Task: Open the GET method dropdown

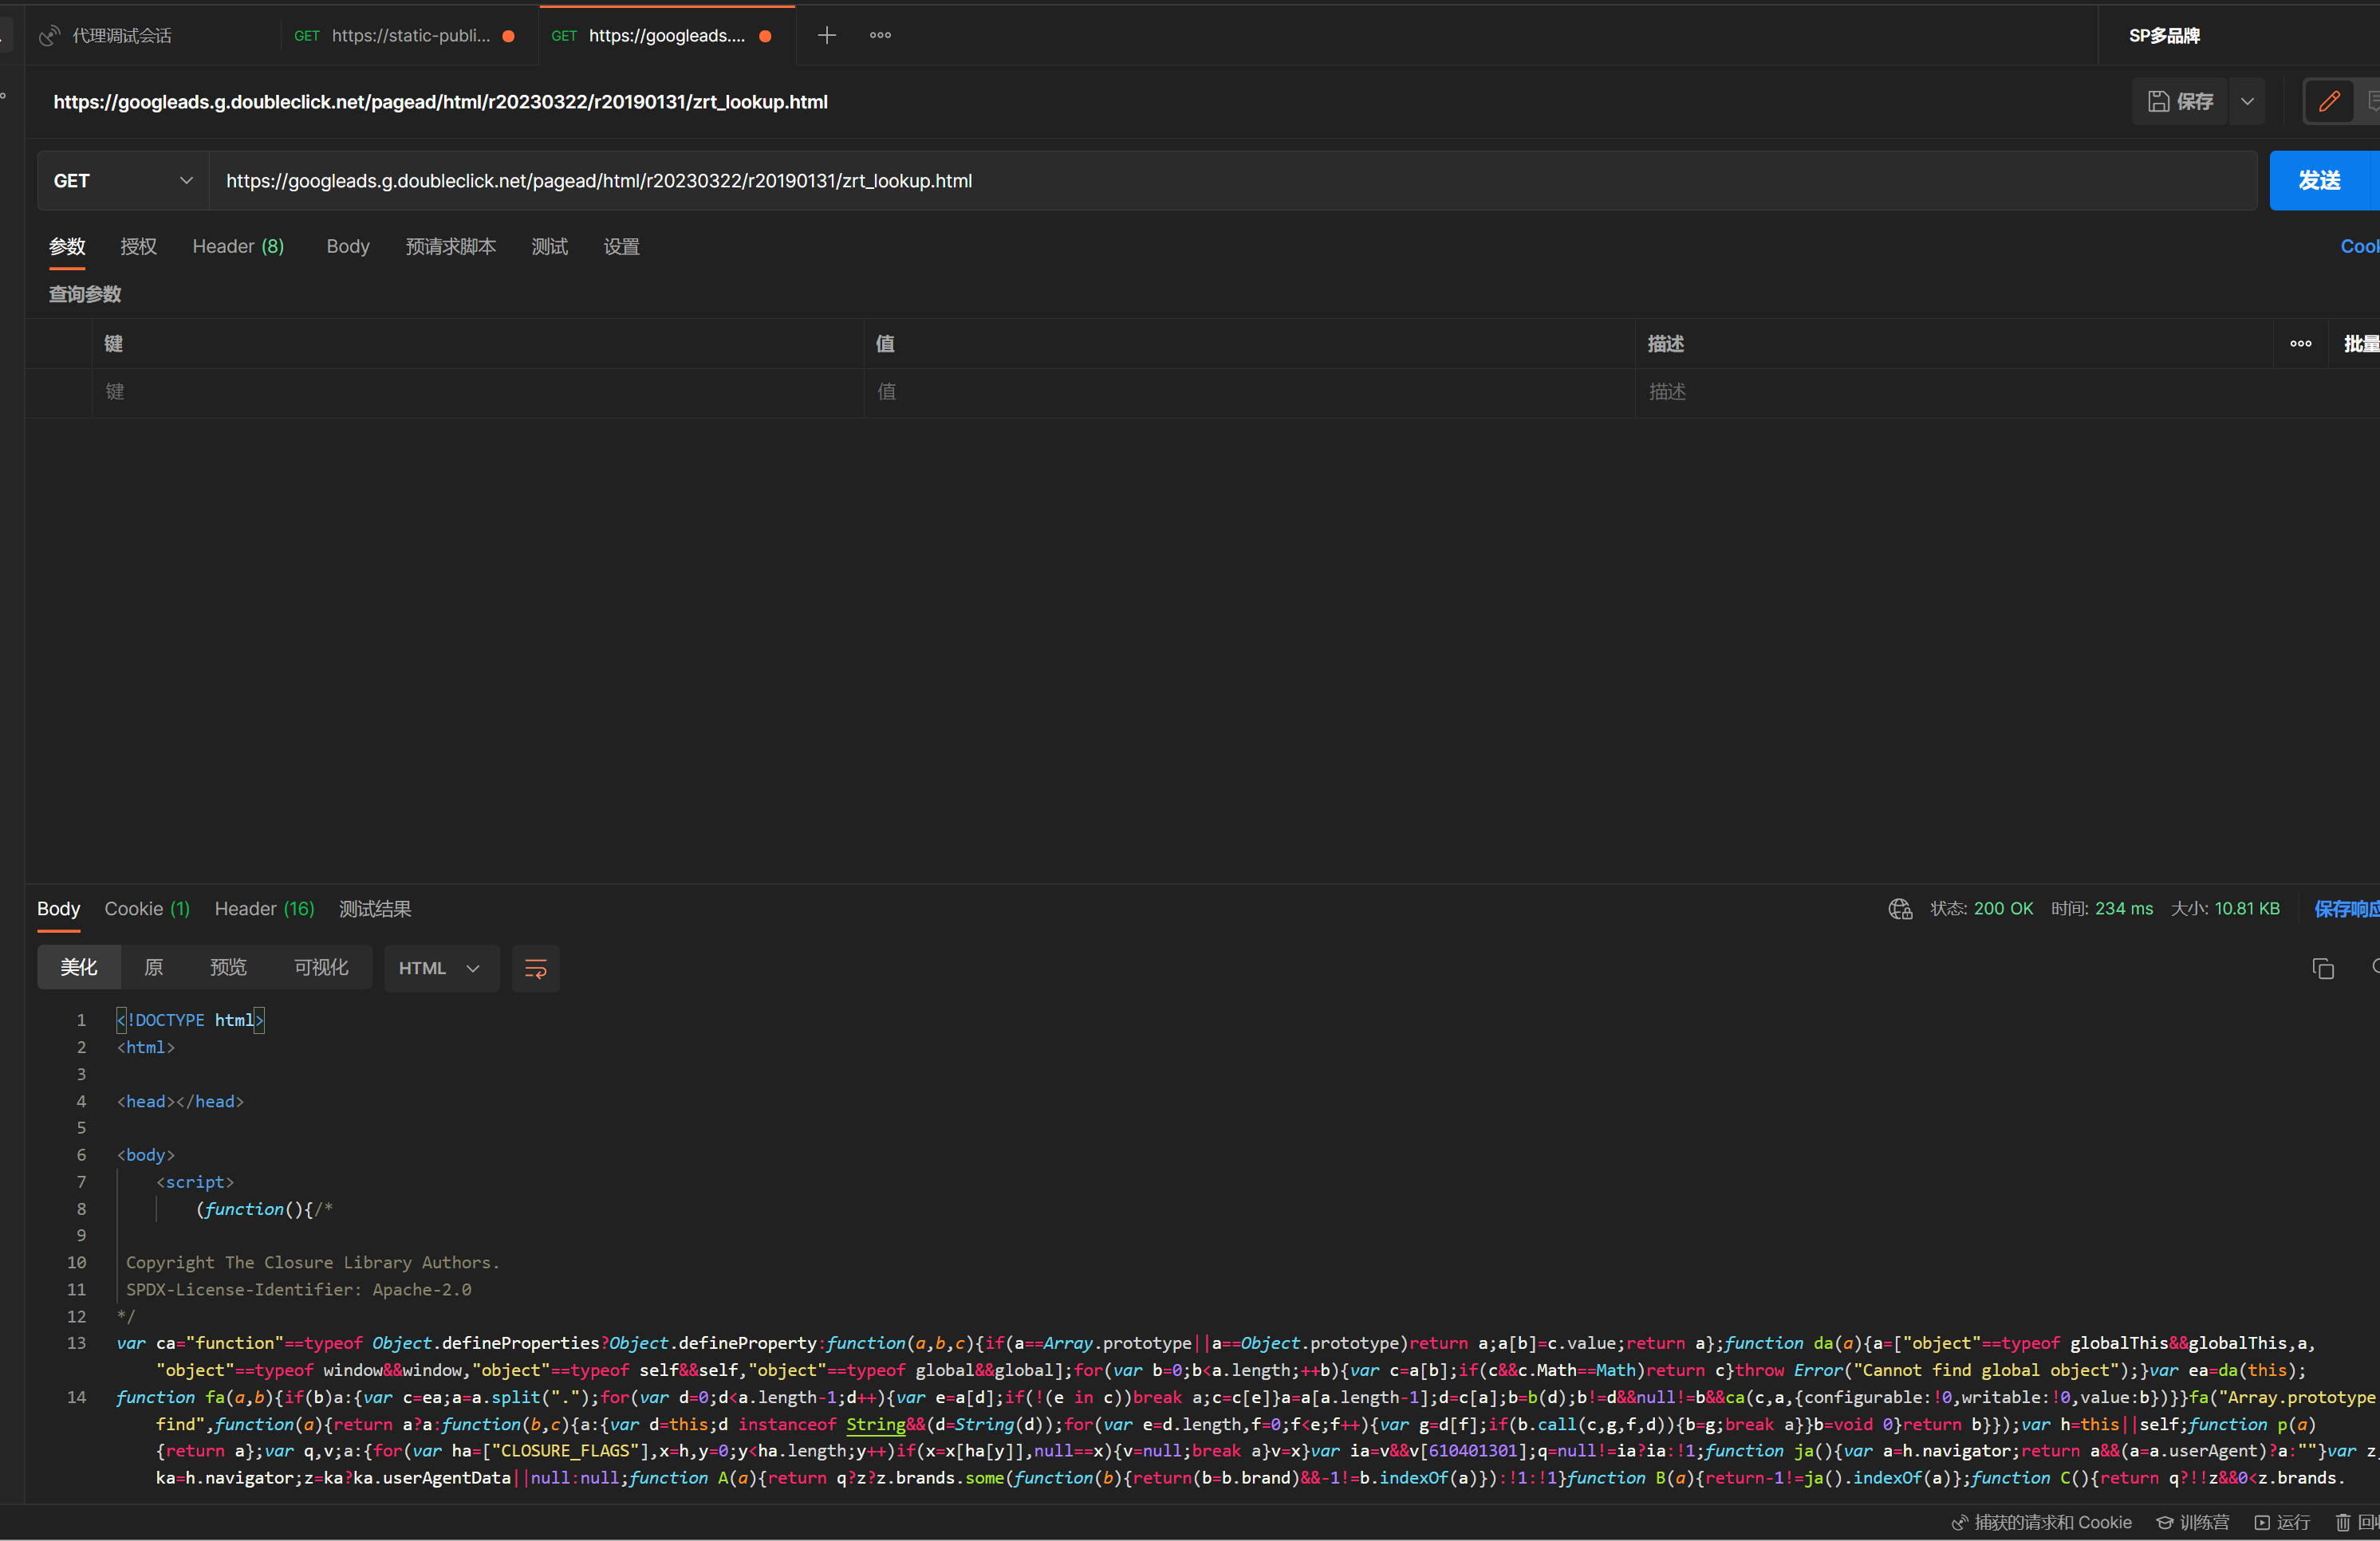Action: (x=123, y=181)
